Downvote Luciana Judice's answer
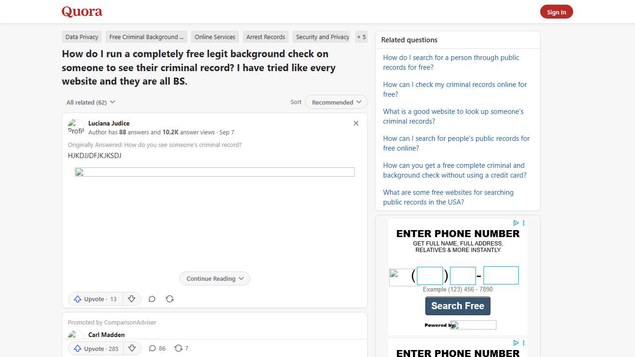Image resolution: width=635 pixels, height=357 pixels. pos(132,299)
